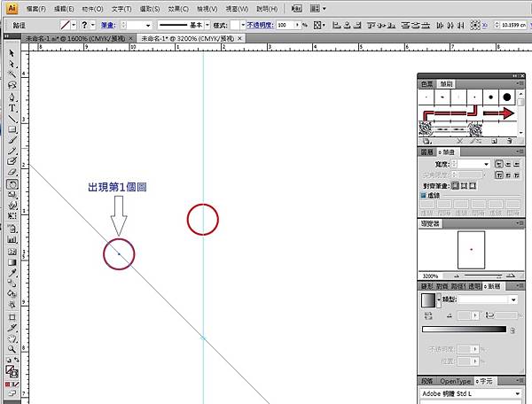Open the 編輯(E) menu
The image size is (532, 404).
coord(64,9)
